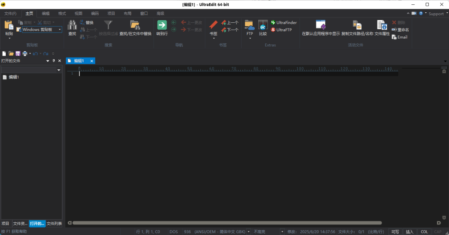
Task: Click Copy file path/name (复制文件路径/名称)
Action: (357, 28)
